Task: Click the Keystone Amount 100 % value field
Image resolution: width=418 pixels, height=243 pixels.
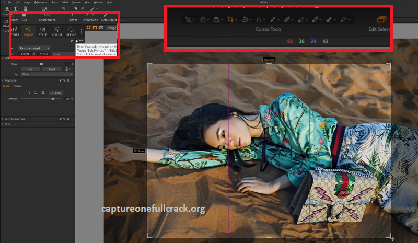Action: click(x=68, y=99)
